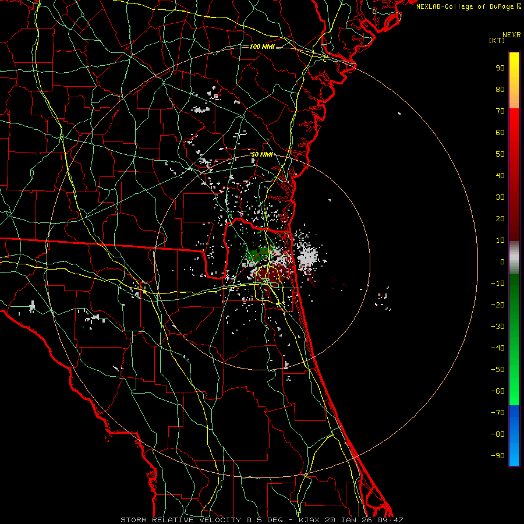Click the '10' value on the velocity scale
This screenshot has height=524, width=524.
click(x=500, y=240)
